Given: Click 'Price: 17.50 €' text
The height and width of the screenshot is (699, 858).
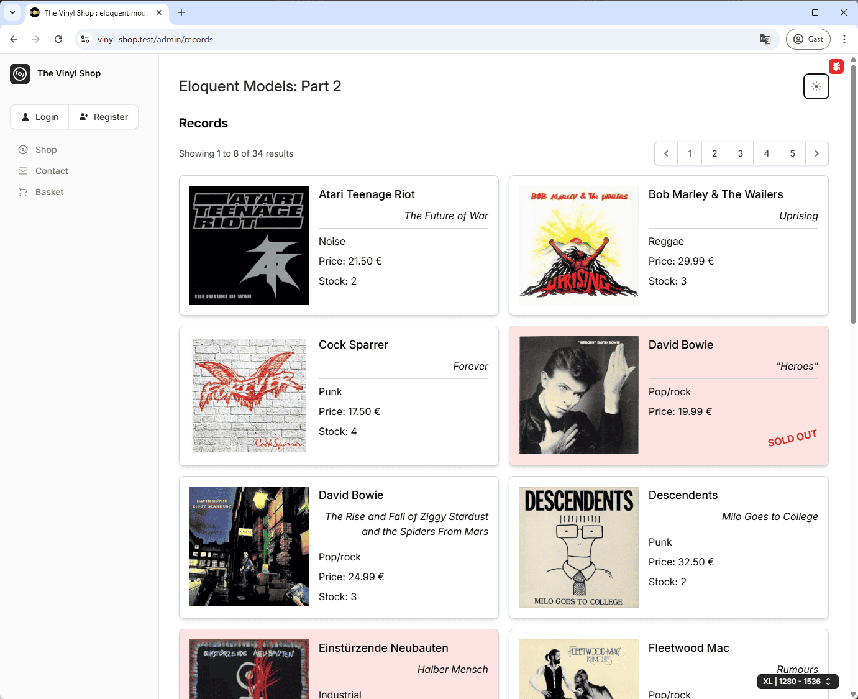Looking at the screenshot, I should point(349,411).
